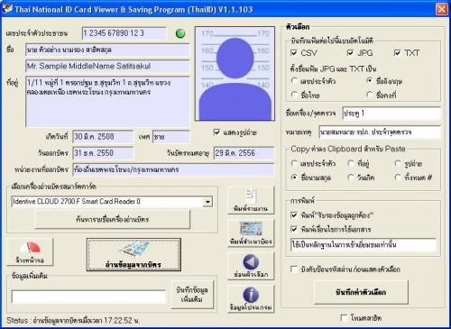
Task: Click the green status indicator light
Action: coord(180,33)
